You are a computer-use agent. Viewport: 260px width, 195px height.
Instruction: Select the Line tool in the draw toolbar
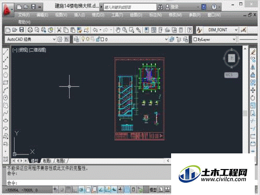pos(6,51)
